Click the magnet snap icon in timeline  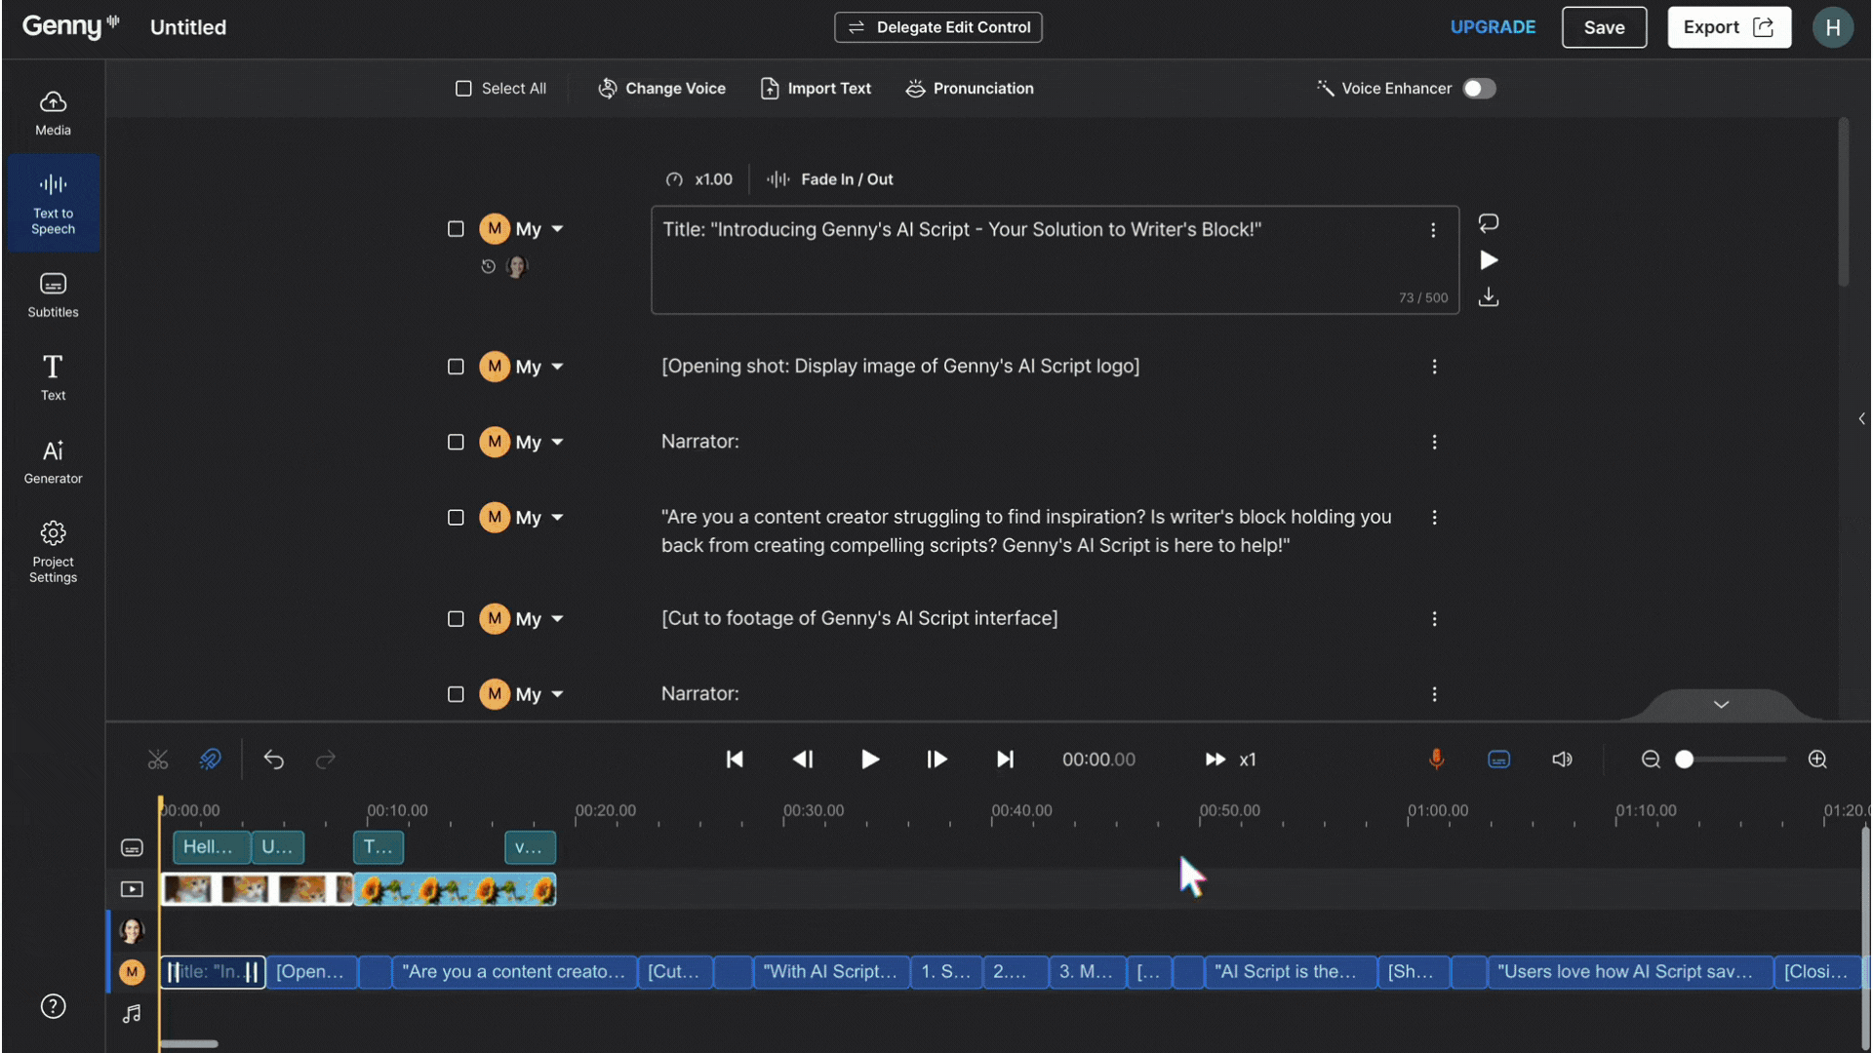pos(210,760)
